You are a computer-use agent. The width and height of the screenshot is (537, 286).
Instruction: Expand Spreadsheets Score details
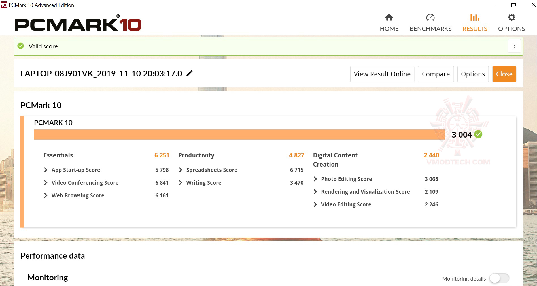[x=181, y=170]
